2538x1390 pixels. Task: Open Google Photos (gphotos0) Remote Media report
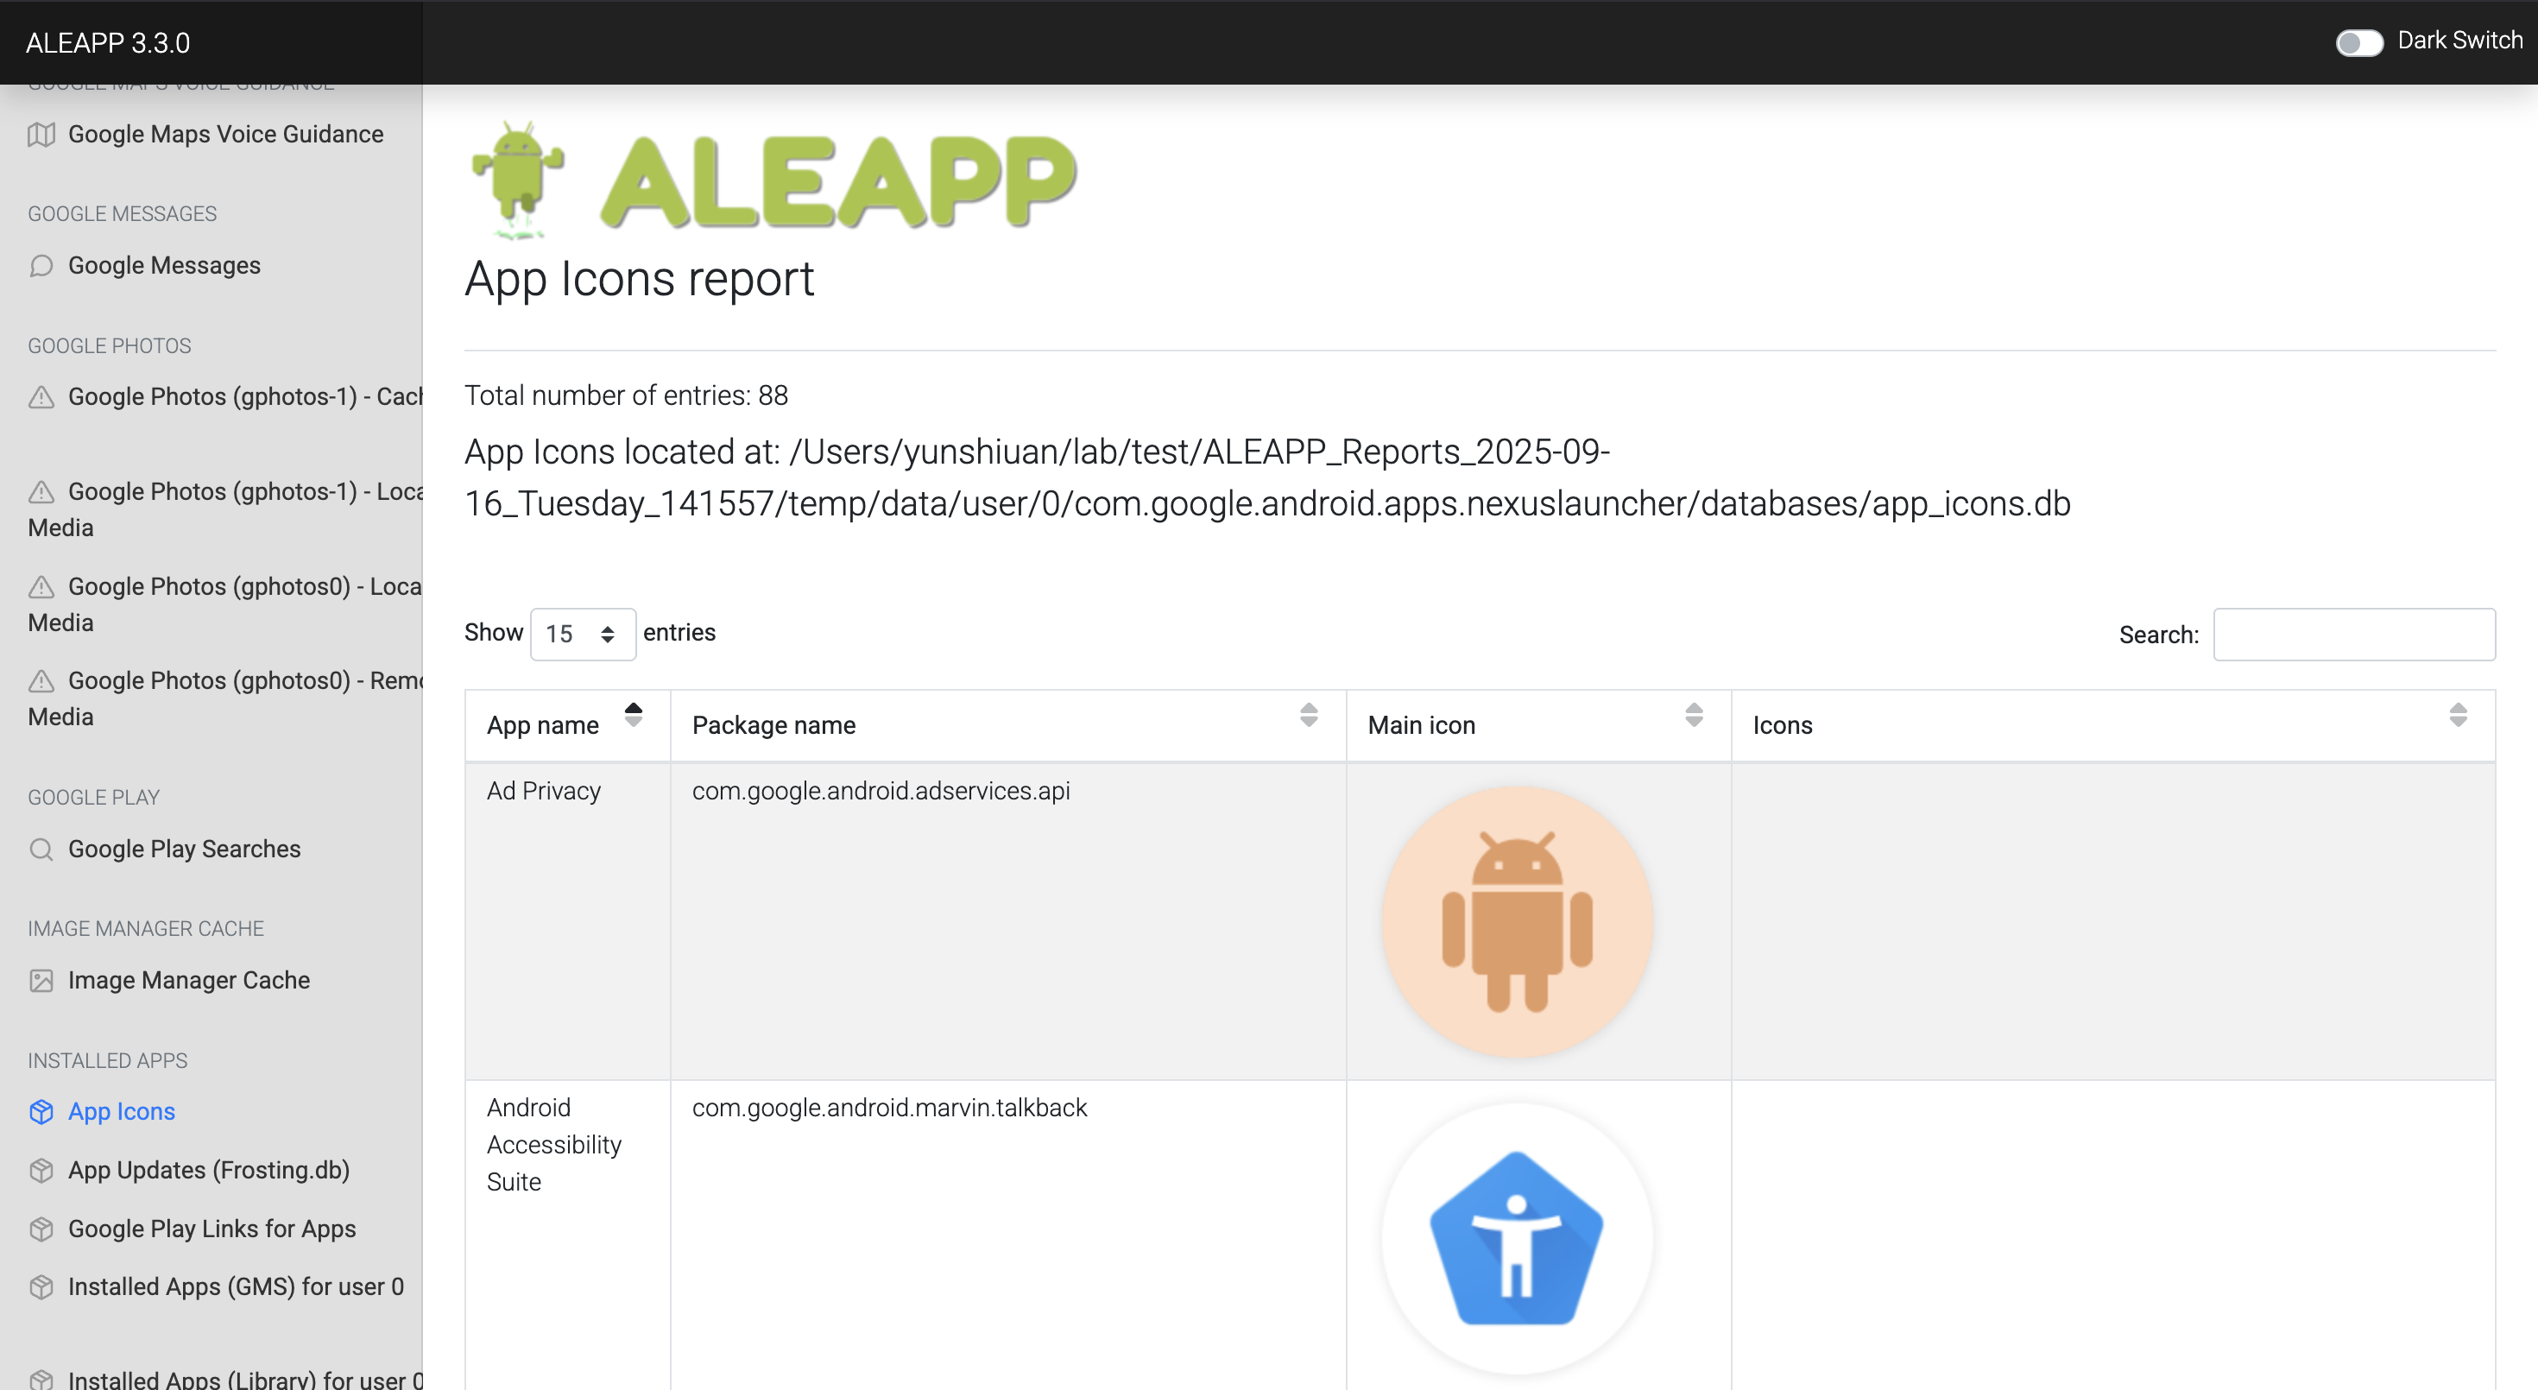coord(225,698)
